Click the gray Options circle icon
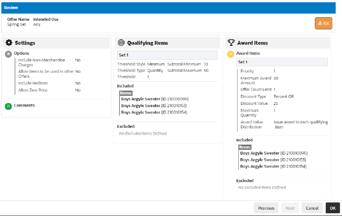The width and height of the screenshot is (342, 216). pos(8,54)
